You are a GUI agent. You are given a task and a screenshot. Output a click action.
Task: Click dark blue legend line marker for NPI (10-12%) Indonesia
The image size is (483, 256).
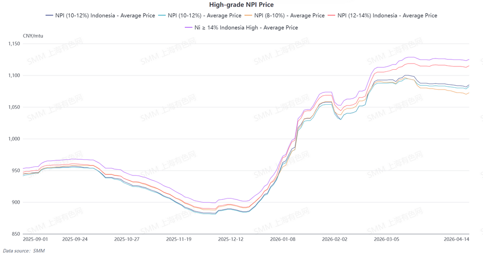pyautogui.click(x=49, y=16)
